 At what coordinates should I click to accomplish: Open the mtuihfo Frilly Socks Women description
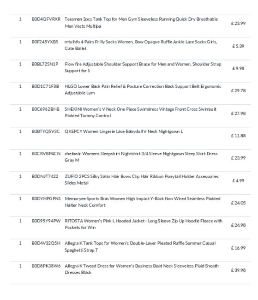click(x=141, y=45)
